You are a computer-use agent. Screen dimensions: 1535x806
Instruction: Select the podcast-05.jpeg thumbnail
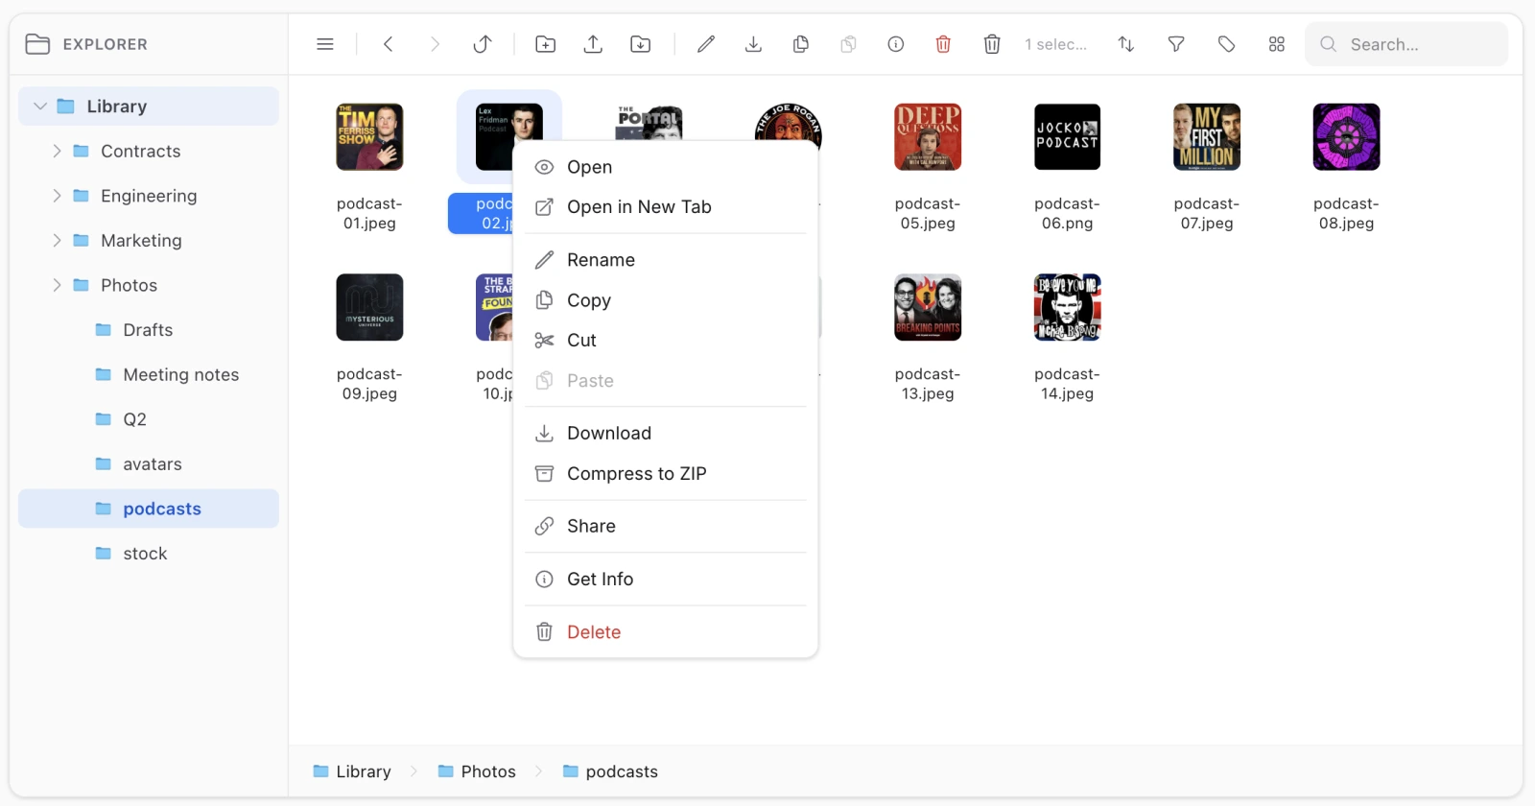coord(928,137)
